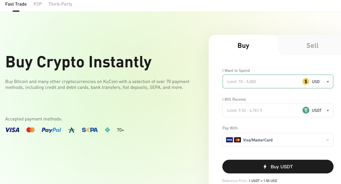Click the lightning bolt on Buy USDT
This screenshot has width=341, height=184.
coord(265,167)
